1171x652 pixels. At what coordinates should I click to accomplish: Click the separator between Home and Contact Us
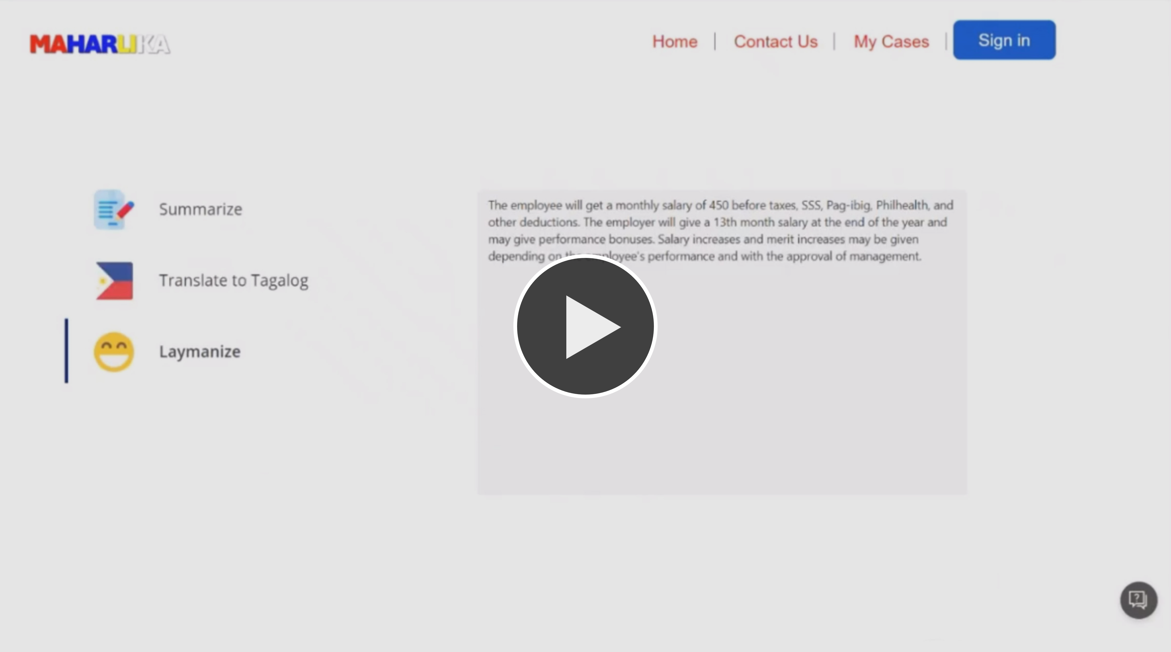coord(715,41)
